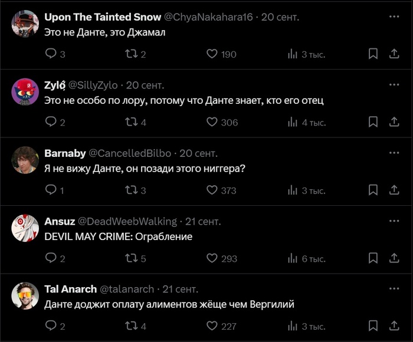View analytics for Ansuz's tweet

(293, 258)
